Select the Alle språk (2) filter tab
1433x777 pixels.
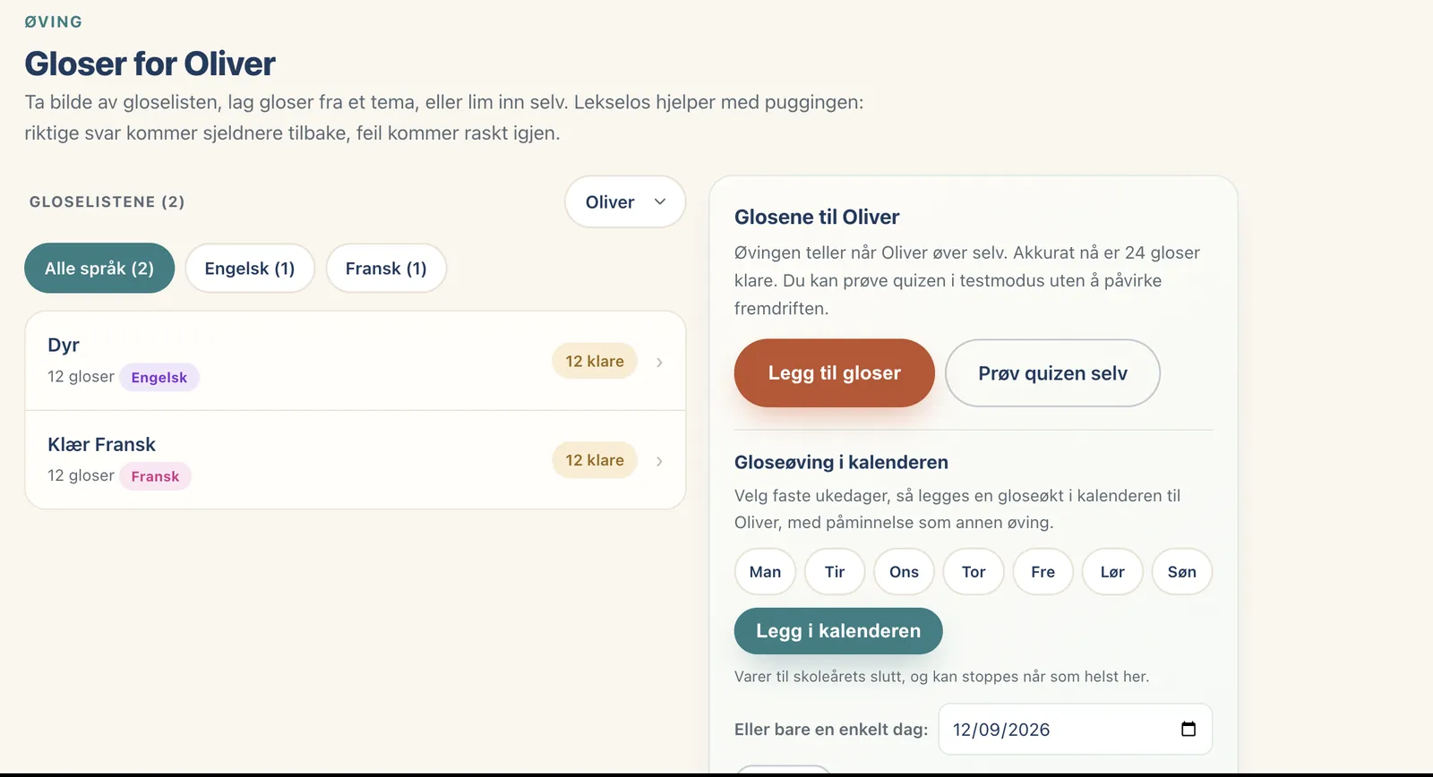click(99, 269)
